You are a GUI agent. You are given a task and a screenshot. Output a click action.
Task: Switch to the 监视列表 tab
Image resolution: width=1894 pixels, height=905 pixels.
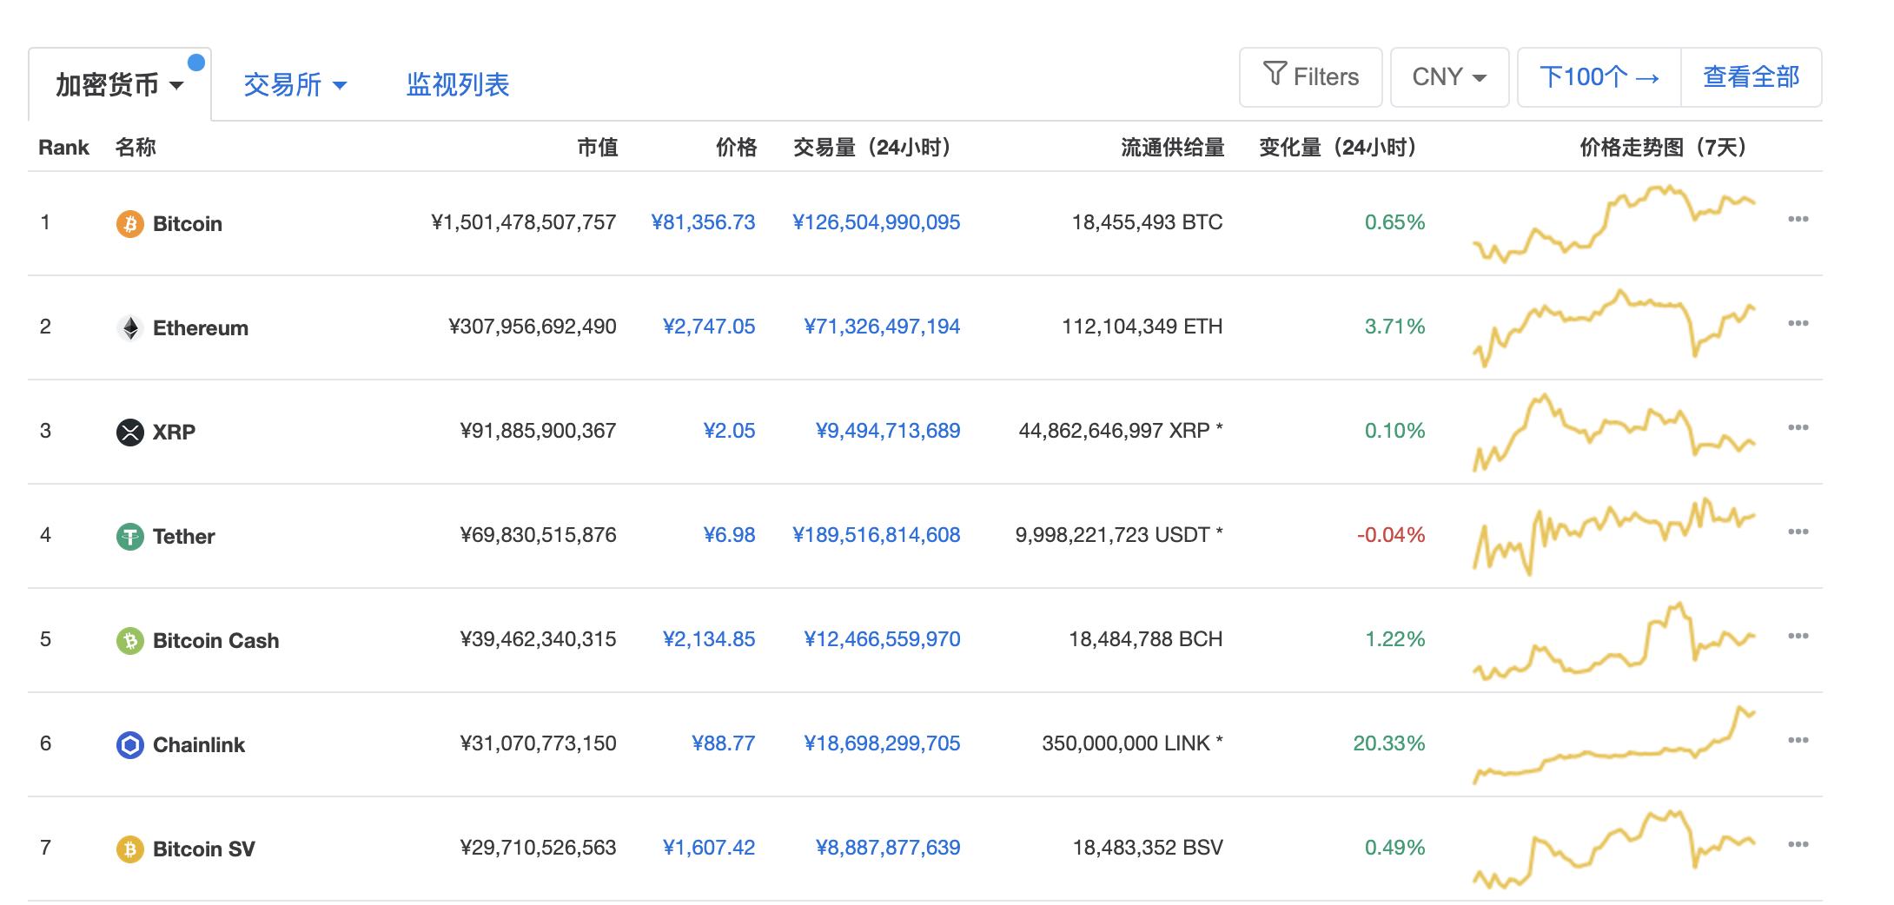pos(458,85)
